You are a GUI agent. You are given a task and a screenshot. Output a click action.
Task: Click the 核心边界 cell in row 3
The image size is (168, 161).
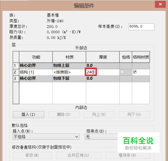tap(36, 78)
